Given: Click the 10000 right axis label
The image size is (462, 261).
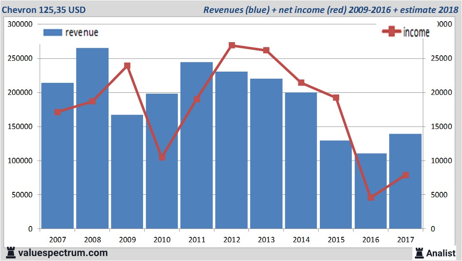Looking at the screenshot, I should pos(441,161).
